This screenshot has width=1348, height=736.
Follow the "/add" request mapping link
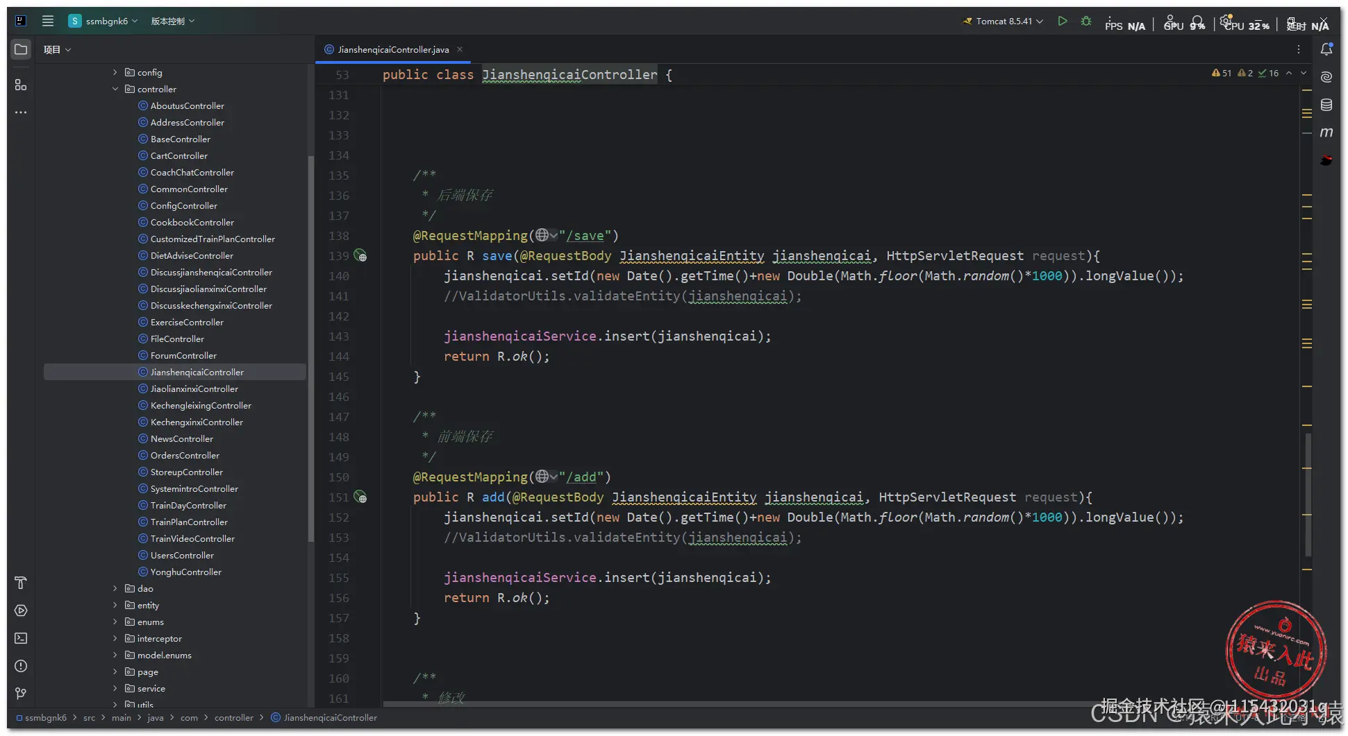581,477
